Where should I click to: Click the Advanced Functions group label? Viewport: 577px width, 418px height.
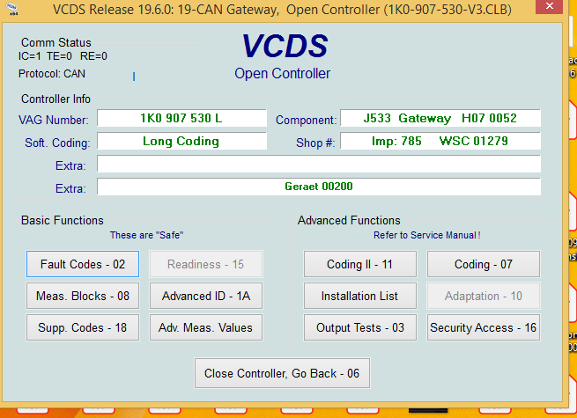pyautogui.click(x=349, y=220)
